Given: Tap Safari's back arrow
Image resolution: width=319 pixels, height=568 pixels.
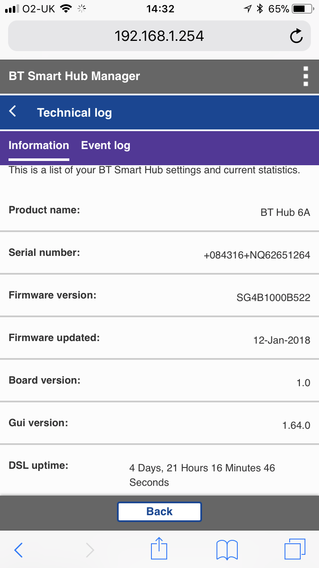Looking at the screenshot, I should pos(18,550).
